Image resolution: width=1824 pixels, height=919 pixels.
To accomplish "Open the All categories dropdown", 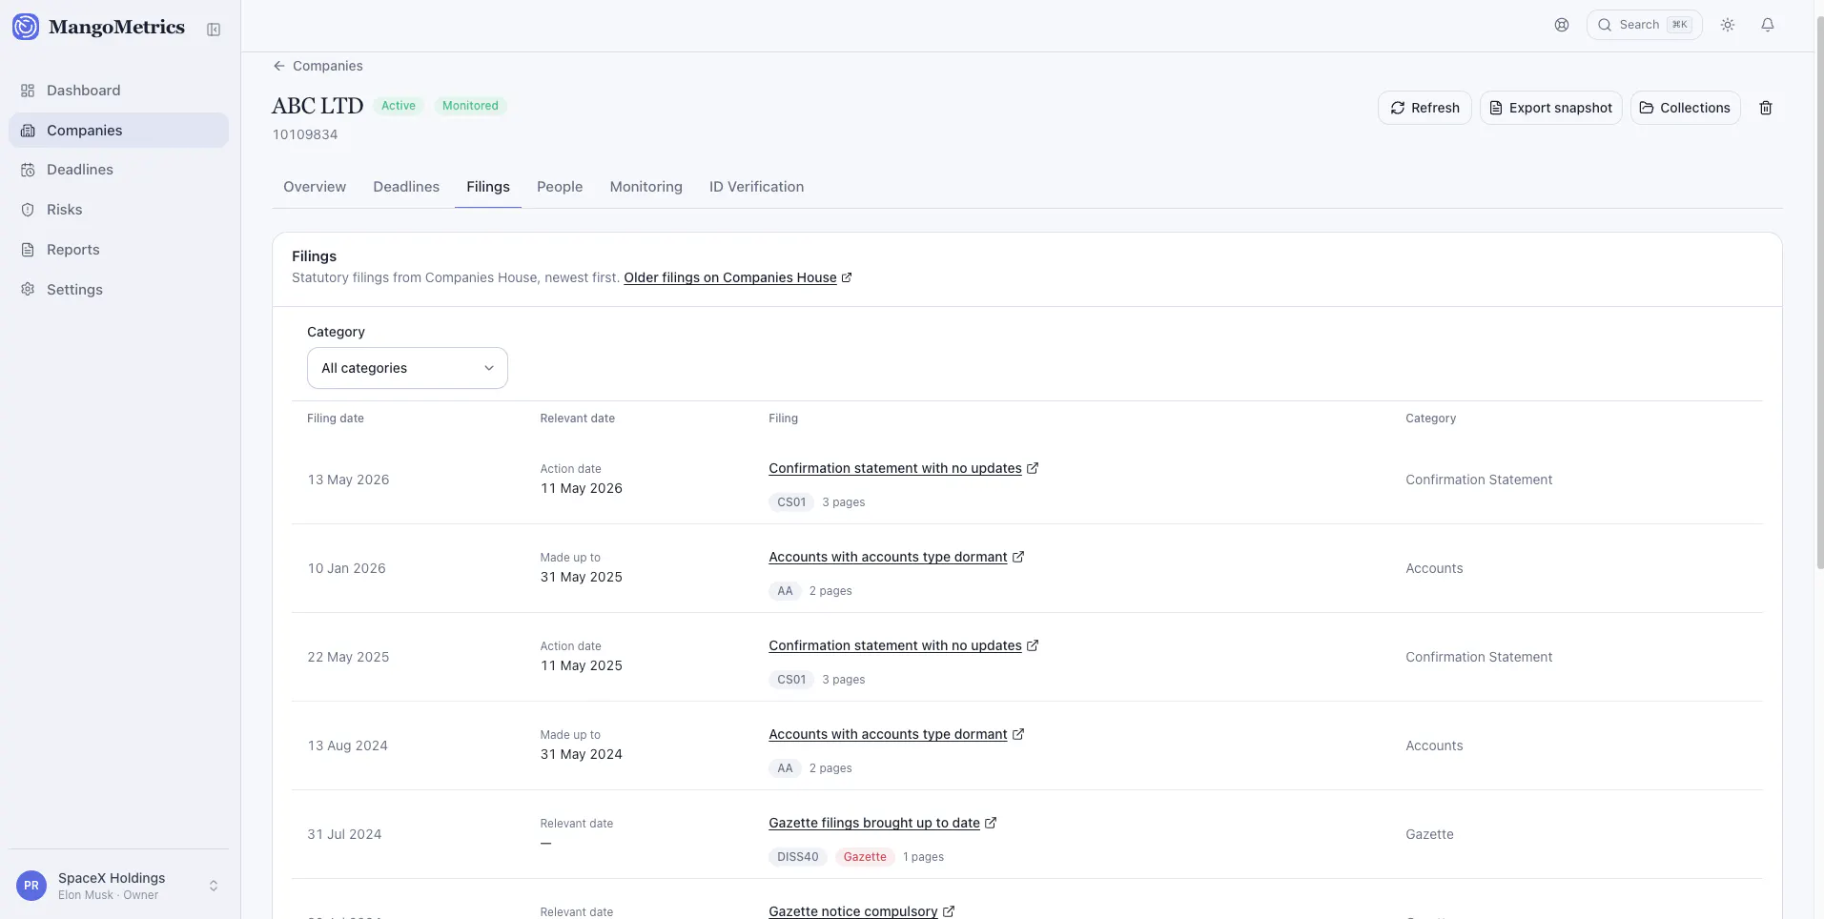I will tap(407, 368).
